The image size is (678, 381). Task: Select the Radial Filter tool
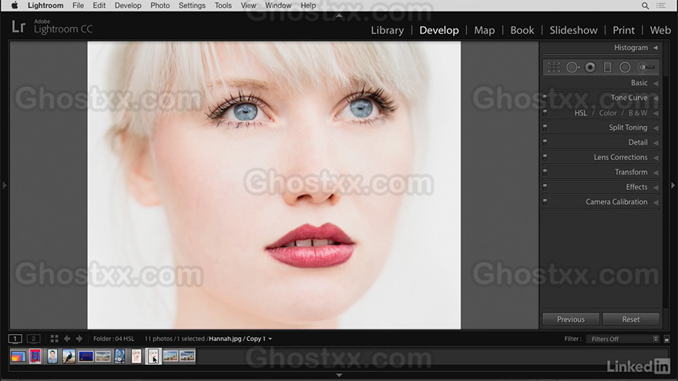[x=625, y=68]
